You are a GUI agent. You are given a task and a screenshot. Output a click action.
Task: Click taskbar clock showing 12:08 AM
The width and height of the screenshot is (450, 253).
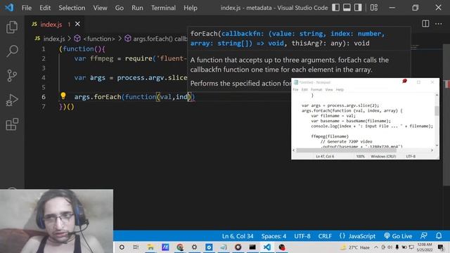tap(424, 247)
